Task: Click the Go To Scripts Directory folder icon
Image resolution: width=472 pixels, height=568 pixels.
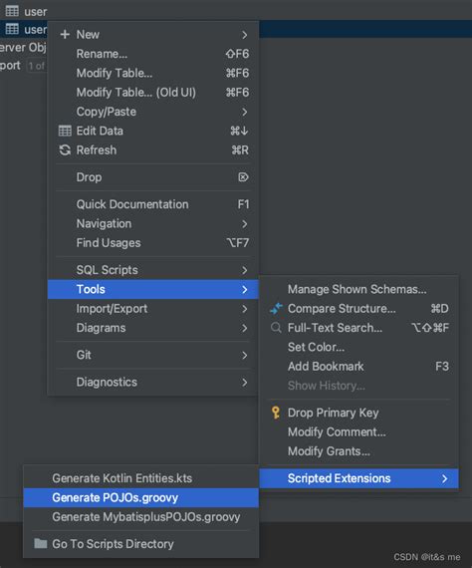Action: [x=41, y=543]
